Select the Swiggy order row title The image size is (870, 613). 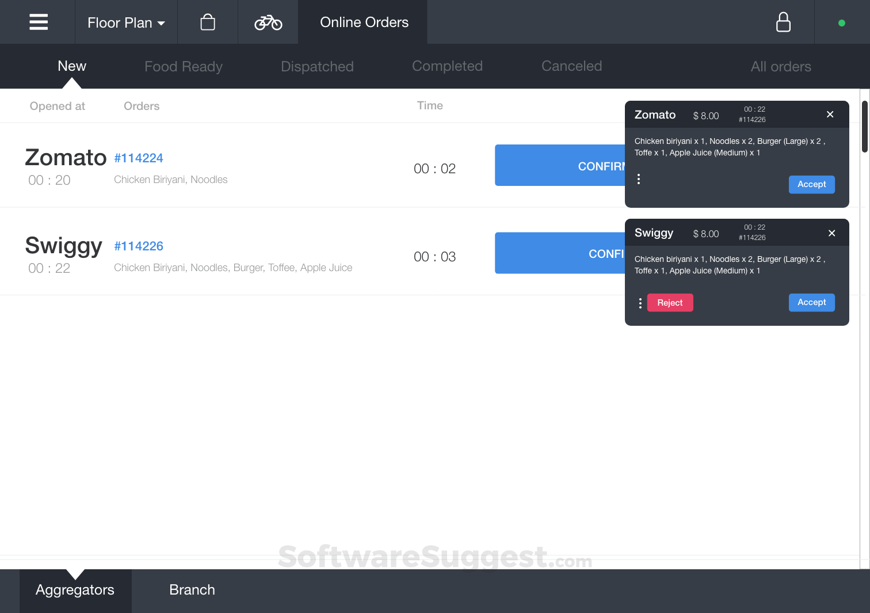coord(63,246)
